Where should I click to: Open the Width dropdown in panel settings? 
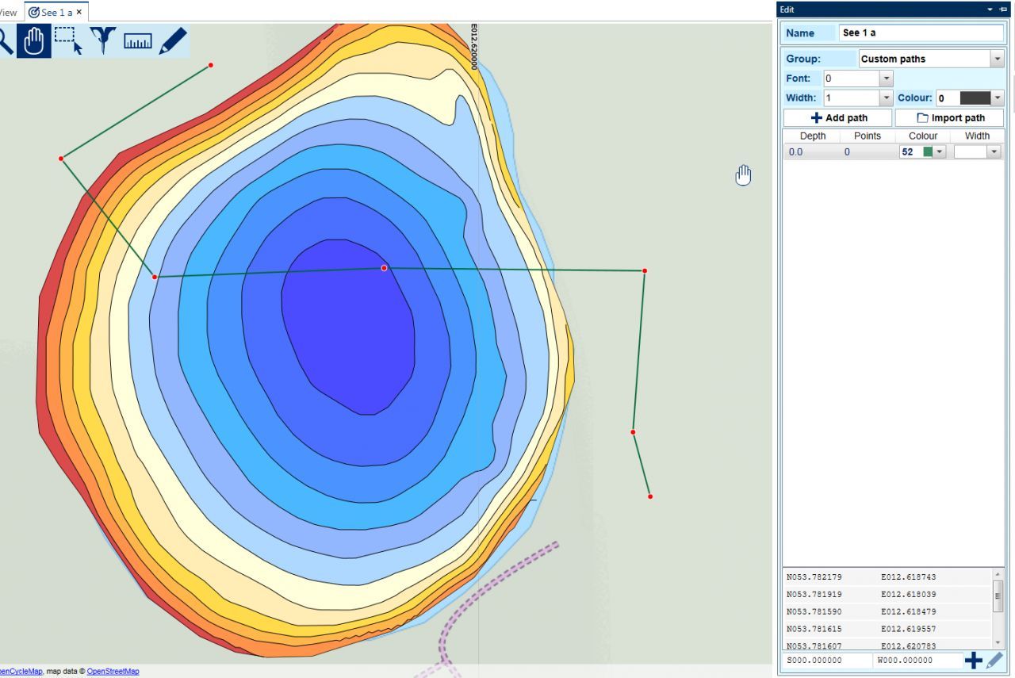[x=887, y=98]
